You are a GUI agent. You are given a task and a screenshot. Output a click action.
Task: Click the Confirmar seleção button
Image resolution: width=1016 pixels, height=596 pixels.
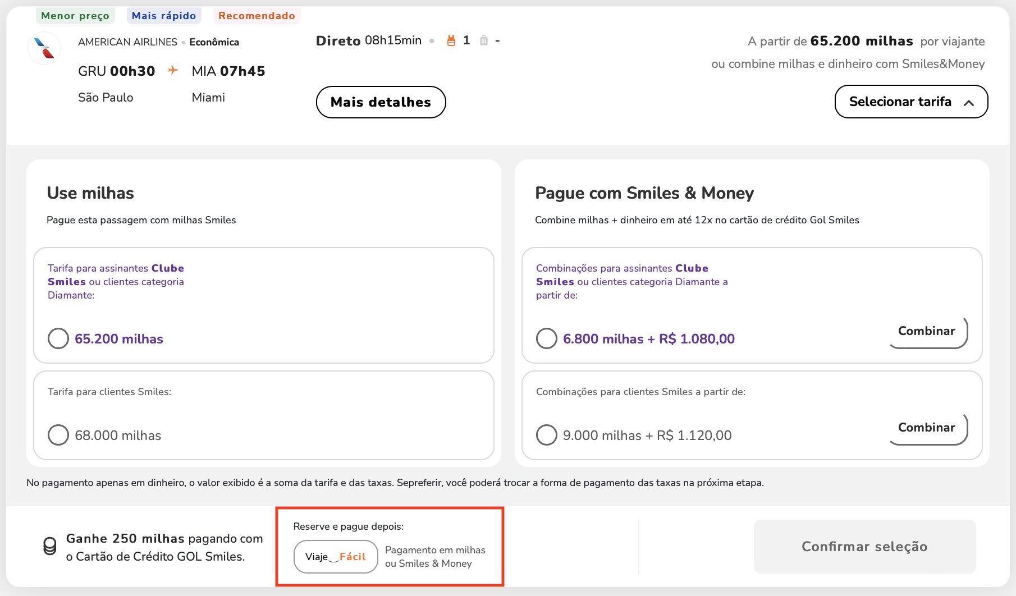[x=864, y=547]
